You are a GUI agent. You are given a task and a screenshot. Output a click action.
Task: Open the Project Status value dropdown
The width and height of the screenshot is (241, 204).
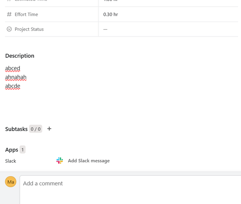coord(168,29)
